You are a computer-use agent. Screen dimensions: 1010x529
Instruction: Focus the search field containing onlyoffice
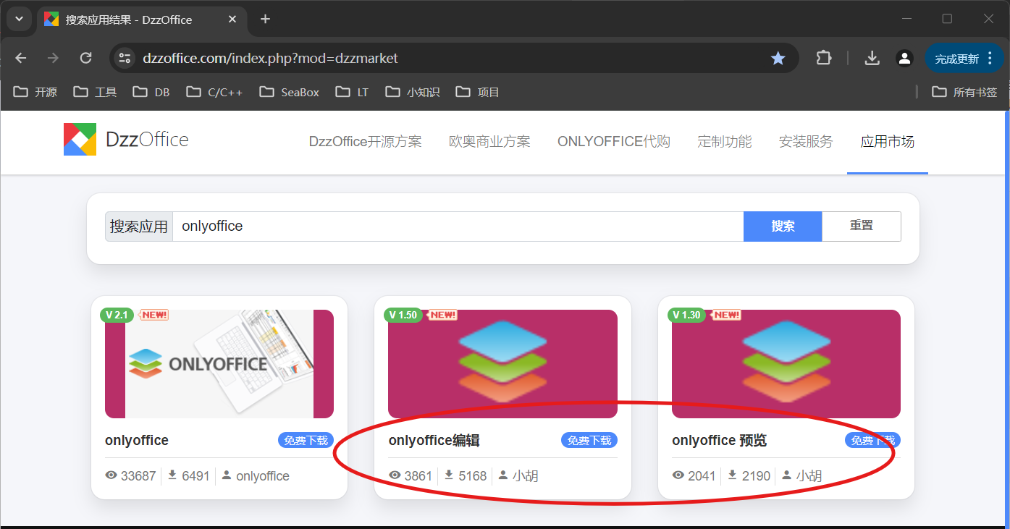tap(458, 227)
